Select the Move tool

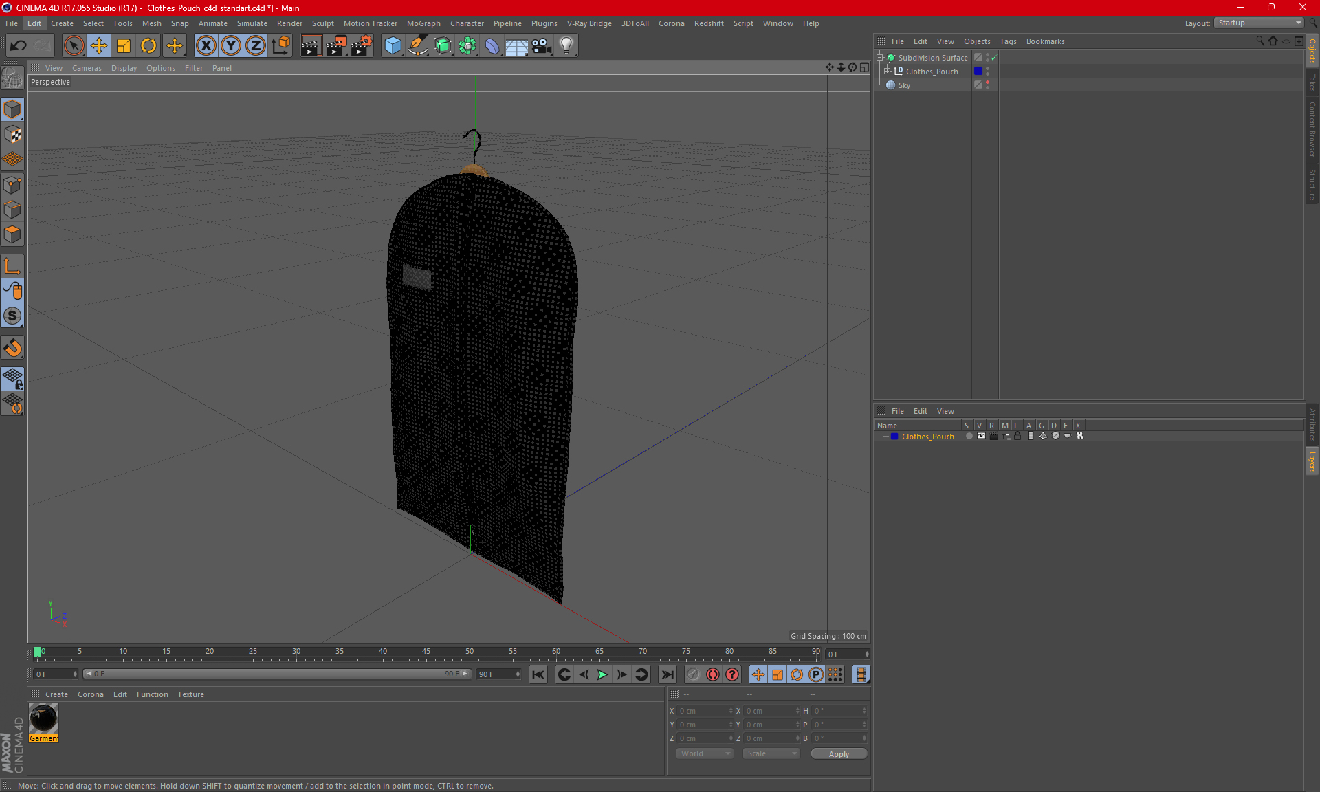[x=99, y=46]
